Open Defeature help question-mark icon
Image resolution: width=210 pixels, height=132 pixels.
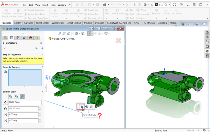[41, 43]
